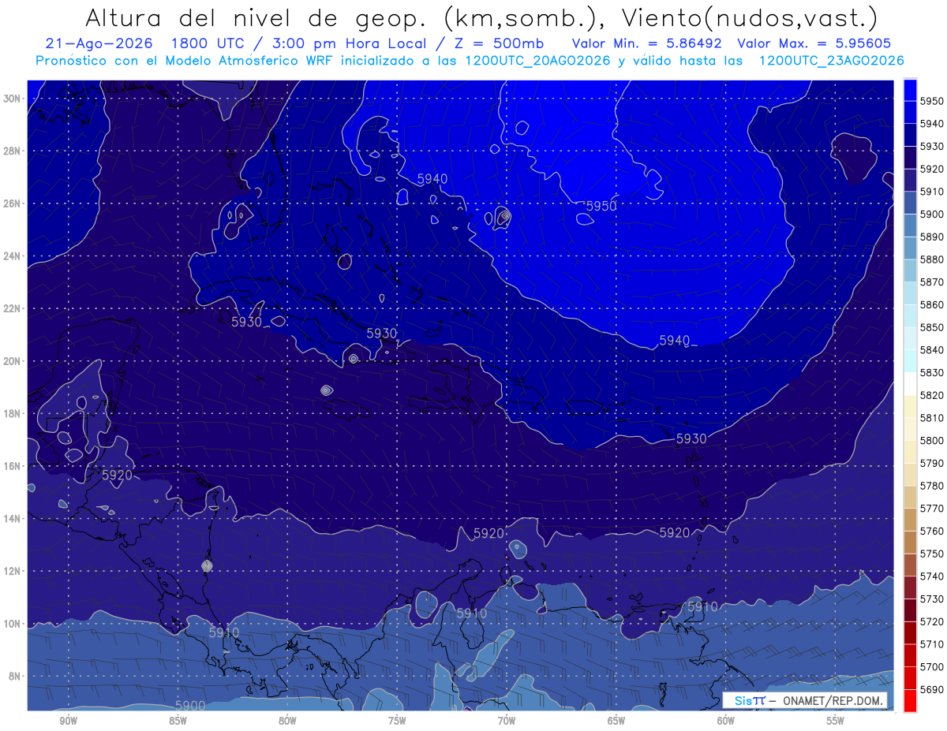
Task: Click the 90W longitude axis label
Action: [x=68, y=721]
